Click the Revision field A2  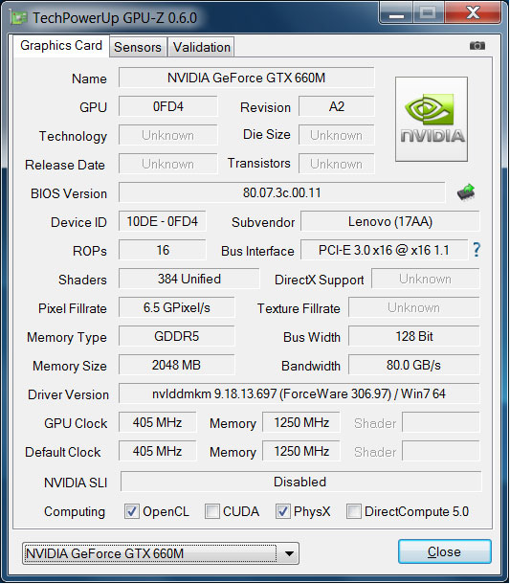point(337,106)
